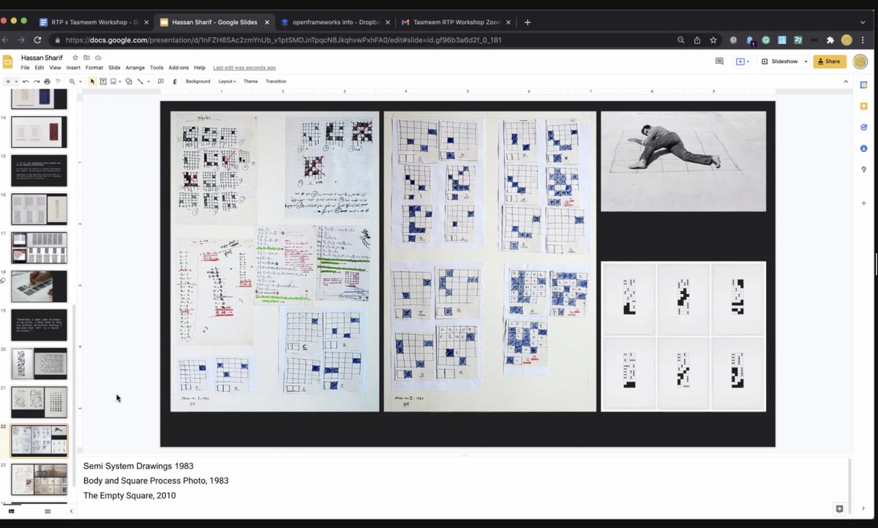Select slide 17 thumbnail
The width and height of the screenshot is (878, 528).
click(x=39, y=248)
